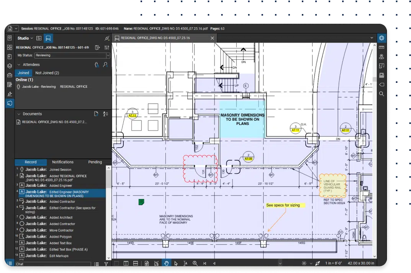Select the Text Select tool in the bottom toolbar
This screenshot has height=273, width=411.
[185, 263]
